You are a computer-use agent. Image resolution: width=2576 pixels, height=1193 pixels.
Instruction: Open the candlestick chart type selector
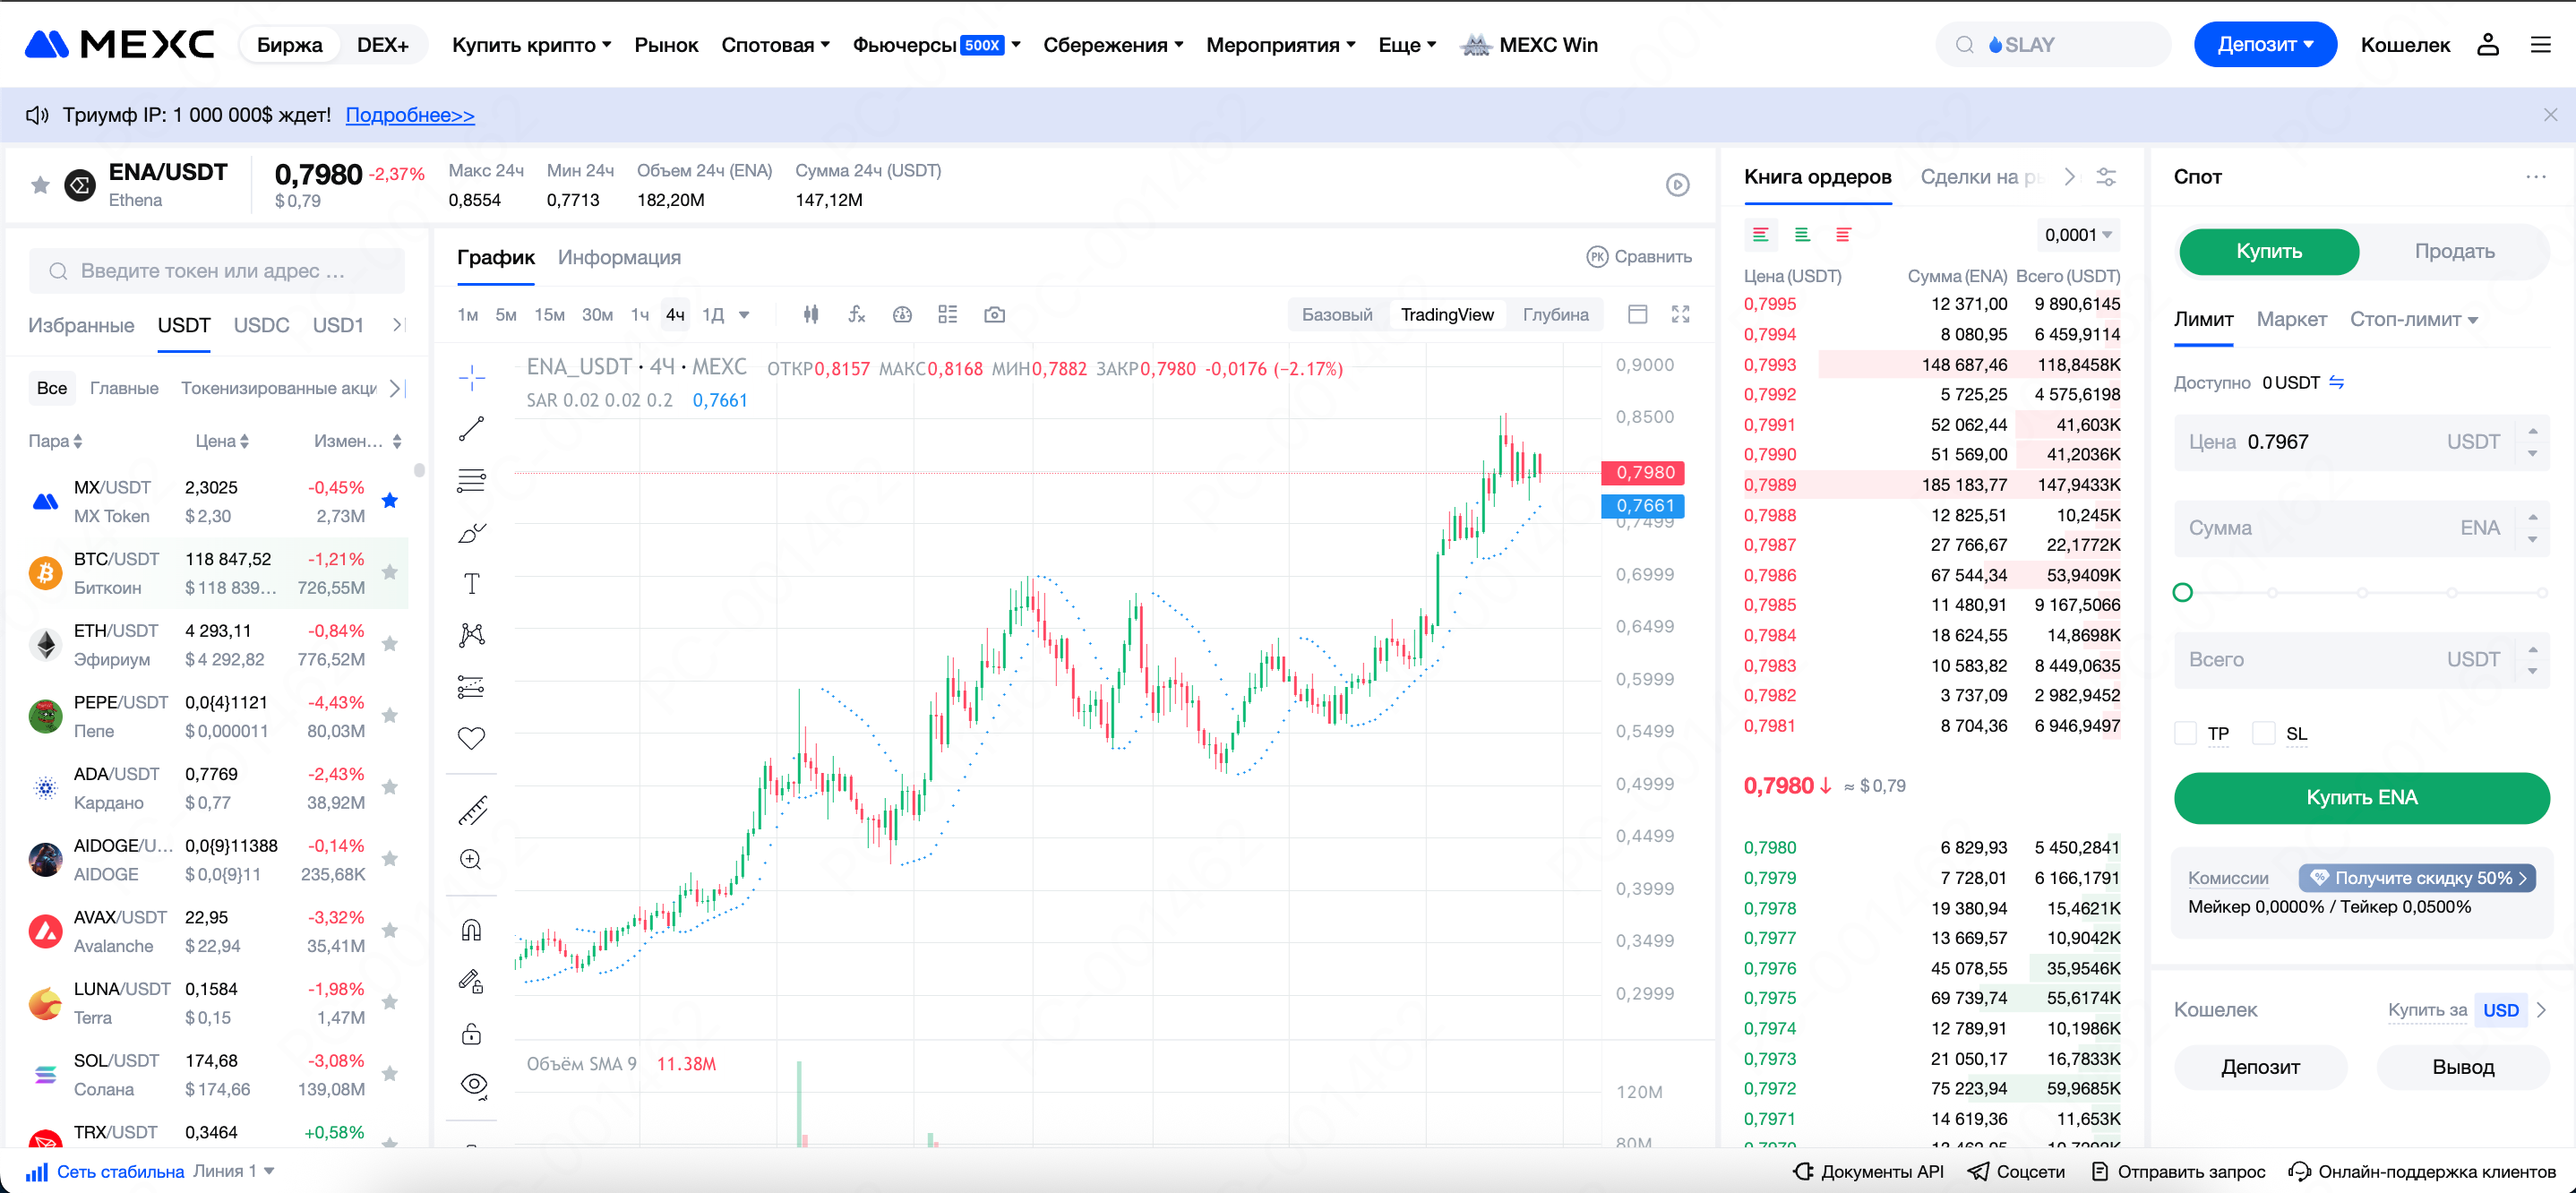[x=811, y=315]
